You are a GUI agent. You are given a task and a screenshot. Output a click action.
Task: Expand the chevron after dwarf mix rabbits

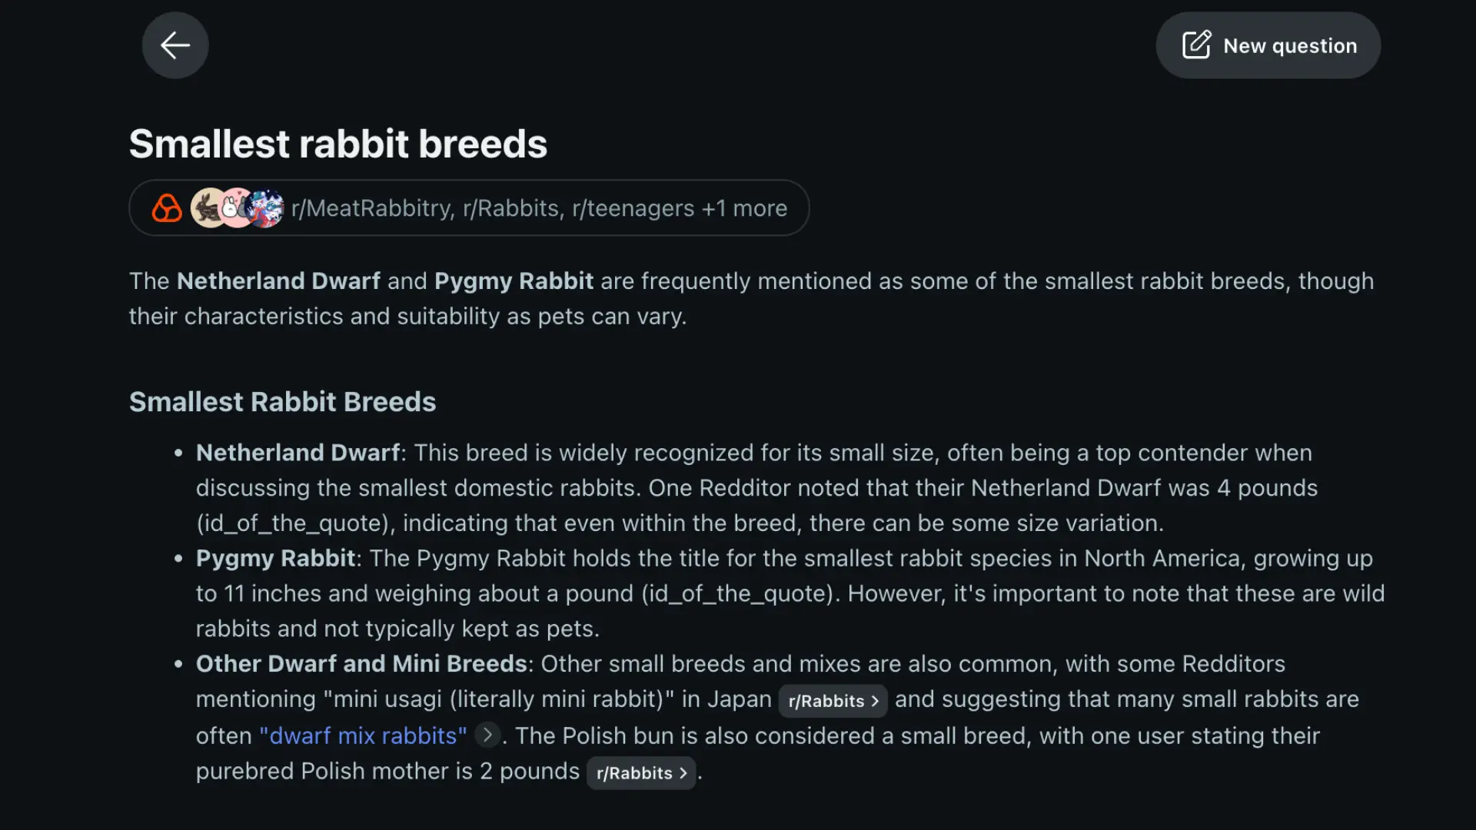click(487, 735)
